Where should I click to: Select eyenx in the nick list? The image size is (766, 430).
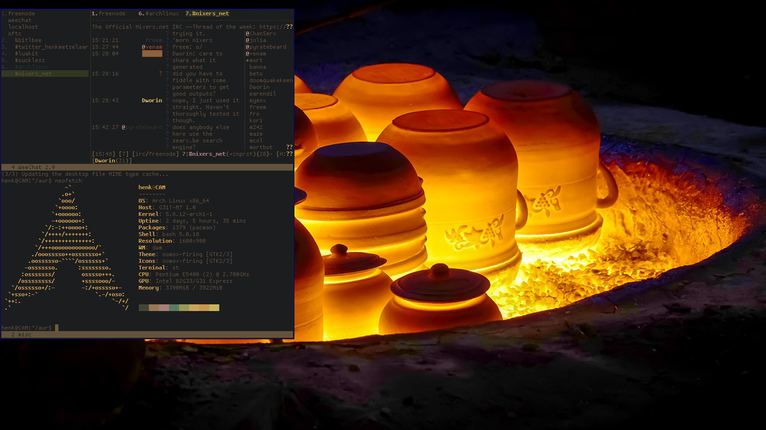pyautogui.click(x=258, y=100)
